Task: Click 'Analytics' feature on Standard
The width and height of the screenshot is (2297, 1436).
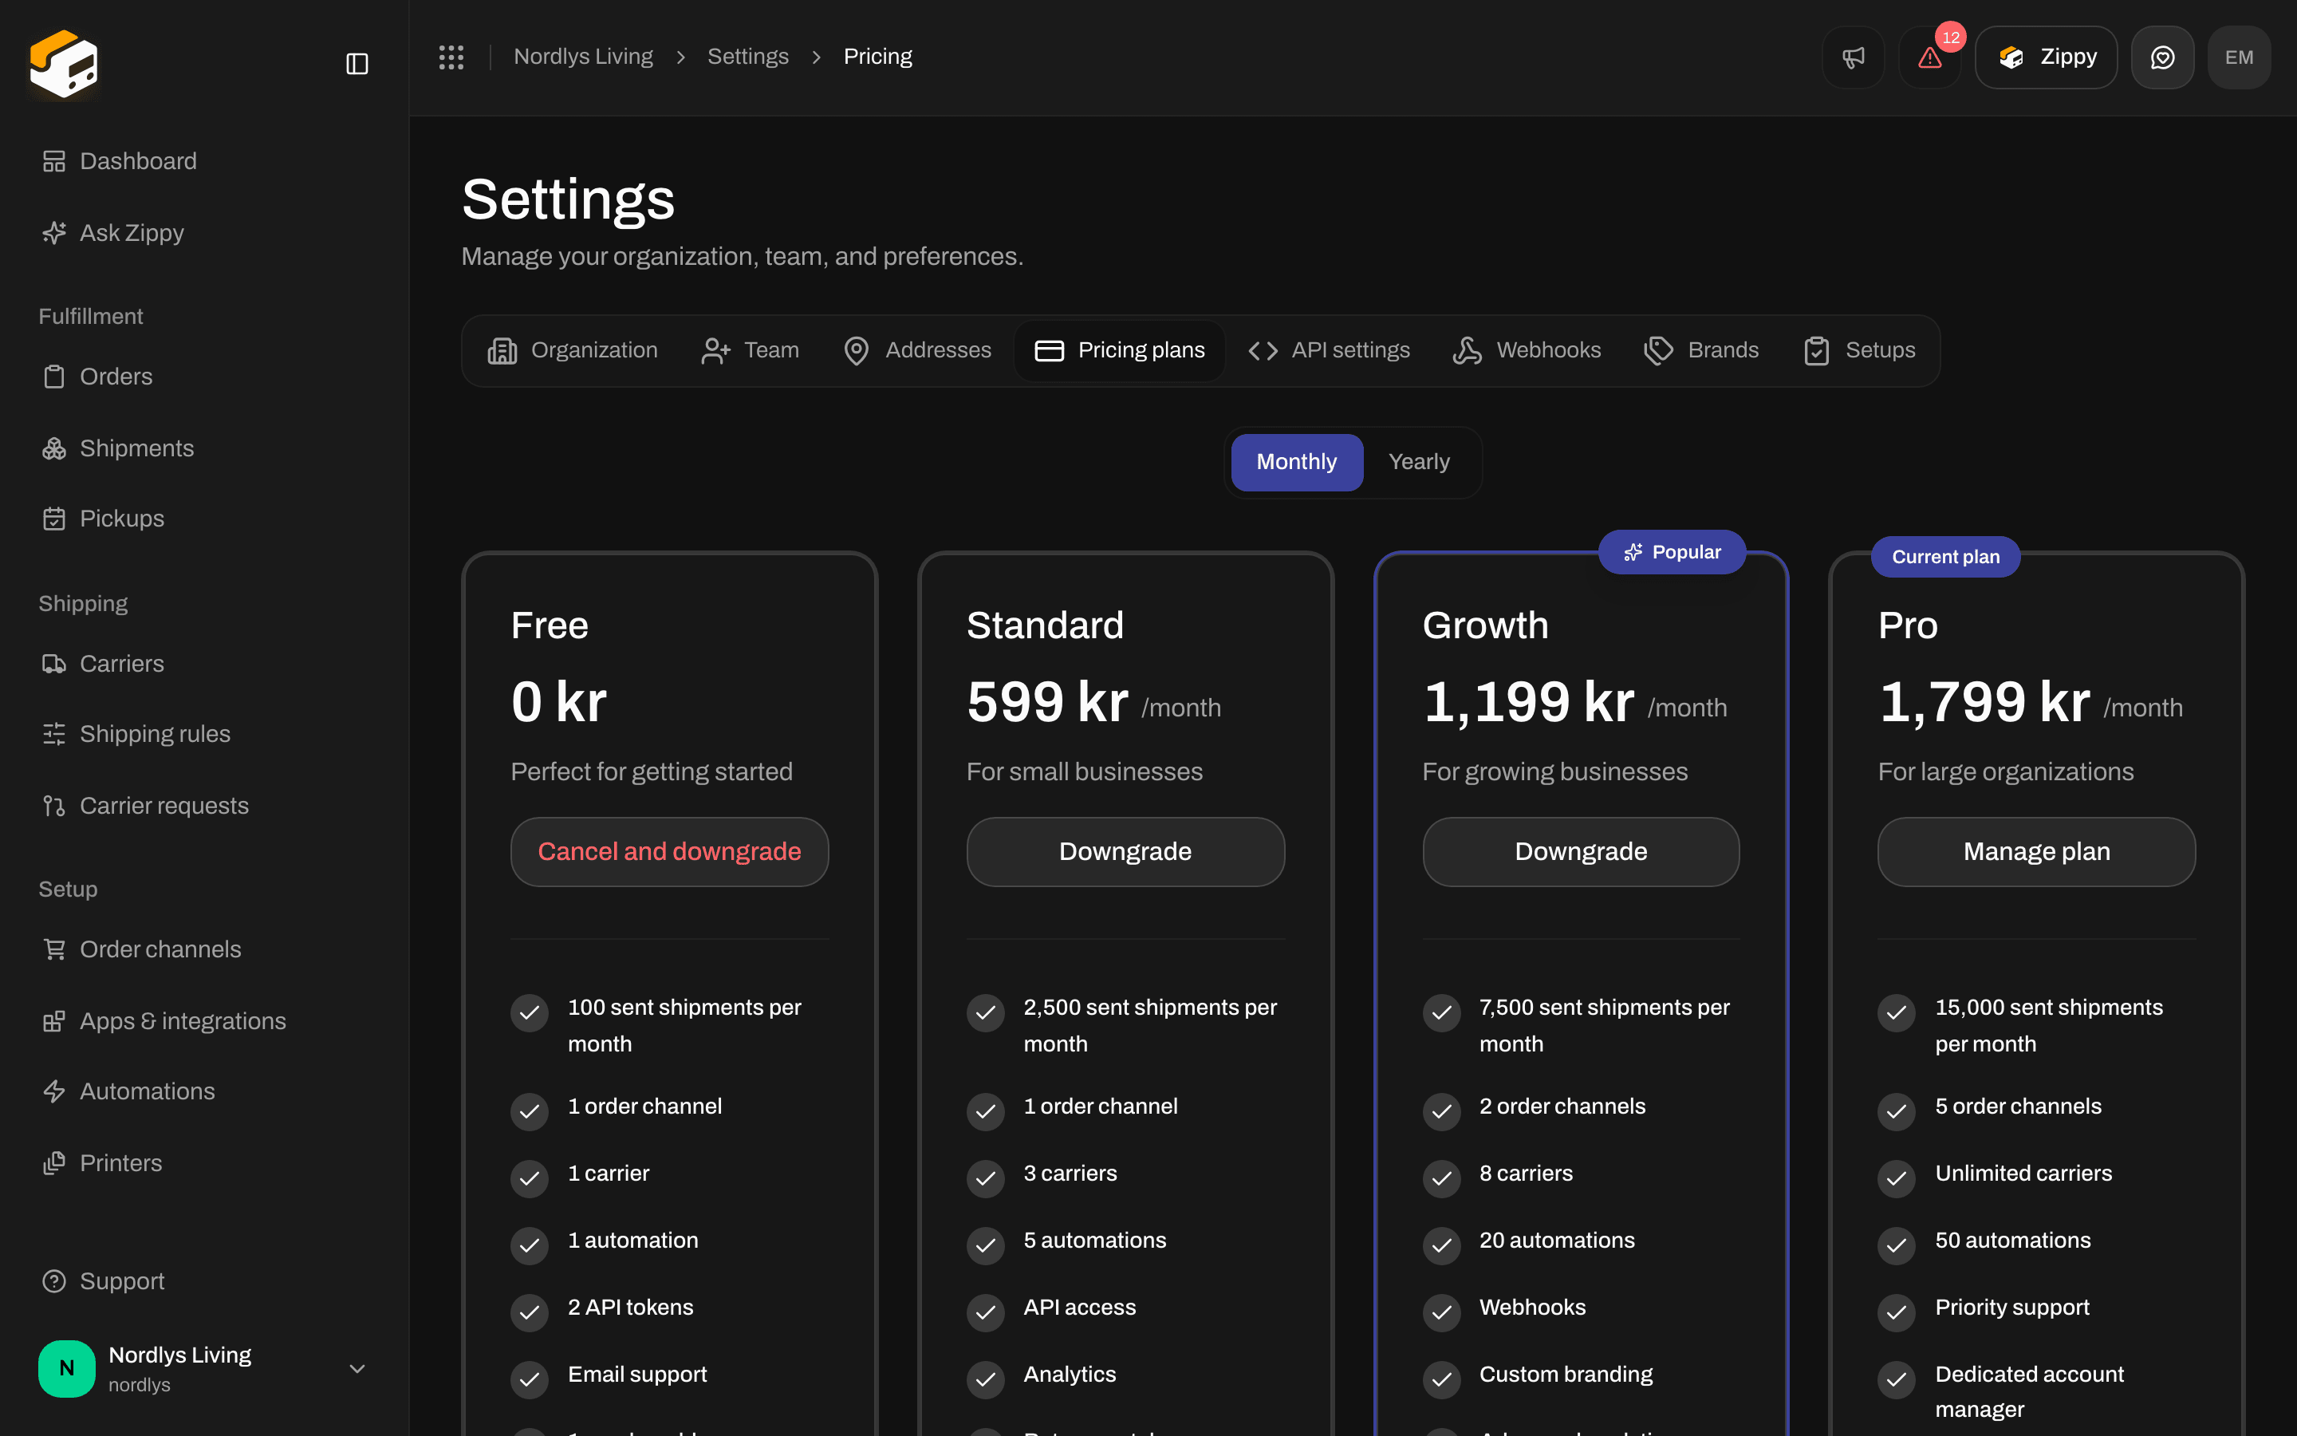Action: tap(1069, 1375)
